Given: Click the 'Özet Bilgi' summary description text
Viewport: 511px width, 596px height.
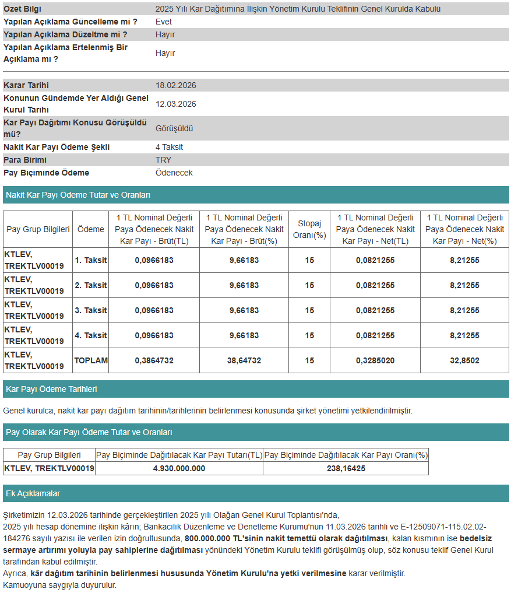Looking at the screenshot, I should coord(298,9).
